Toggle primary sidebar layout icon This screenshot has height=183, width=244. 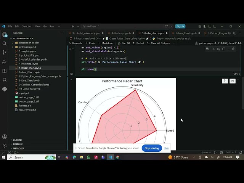point(205,26)
